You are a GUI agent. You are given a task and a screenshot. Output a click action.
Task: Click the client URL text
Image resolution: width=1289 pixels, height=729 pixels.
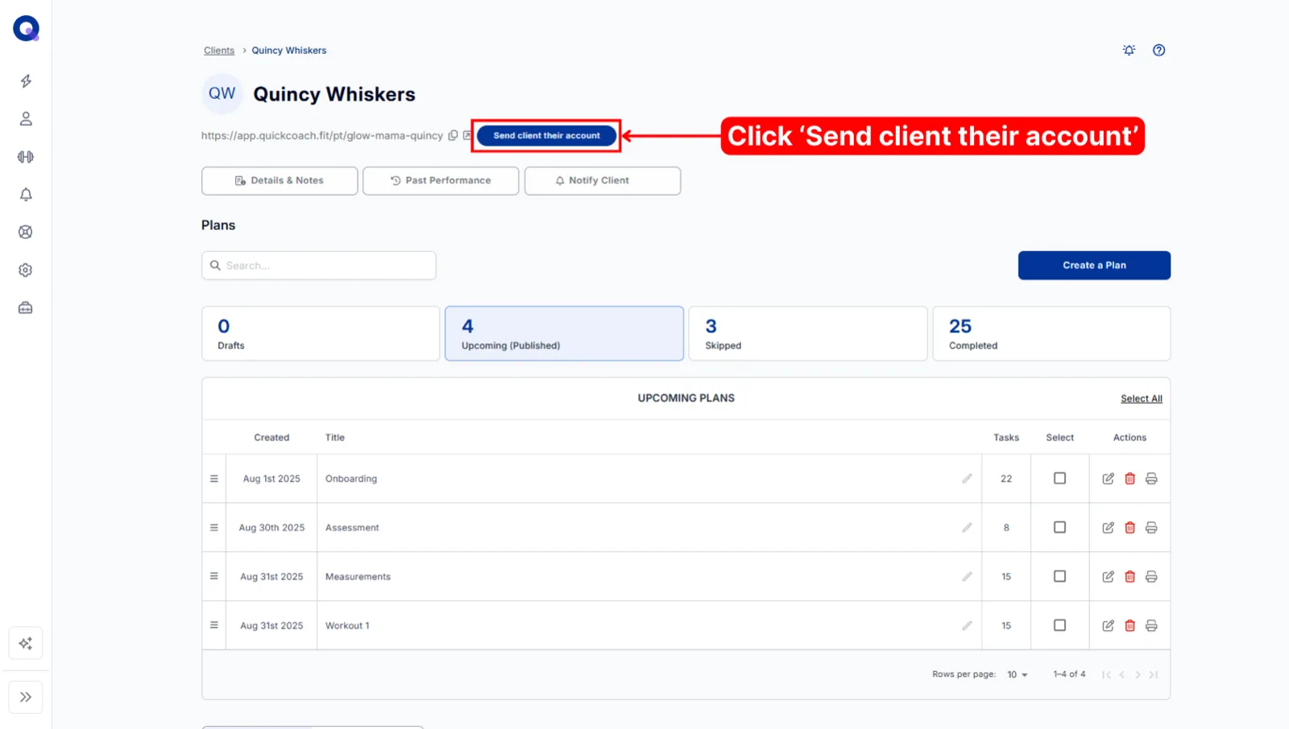[x=322, y=136]
